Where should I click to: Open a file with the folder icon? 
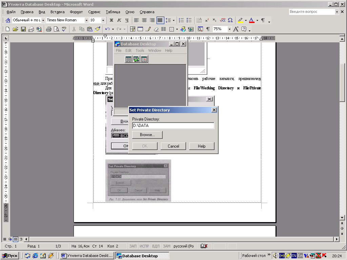(x=15, y=29)
